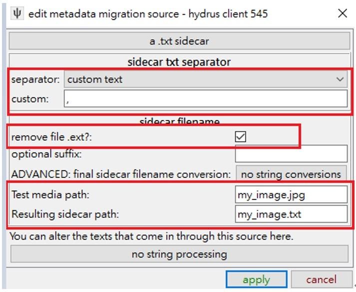Toggle the remove file .ext checkbox
This screenshot has height=292, width=356.
click(241, 136)
